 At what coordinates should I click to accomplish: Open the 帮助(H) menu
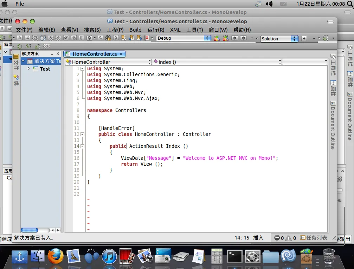coord(242,30)
